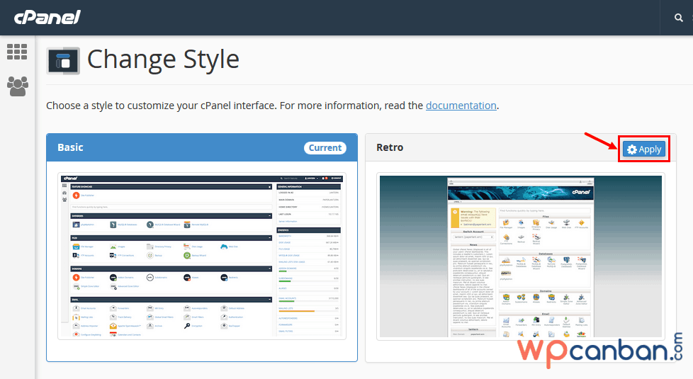Apply the Retro style
Viewport: 693px width, 379px height.
pos(643,149)
